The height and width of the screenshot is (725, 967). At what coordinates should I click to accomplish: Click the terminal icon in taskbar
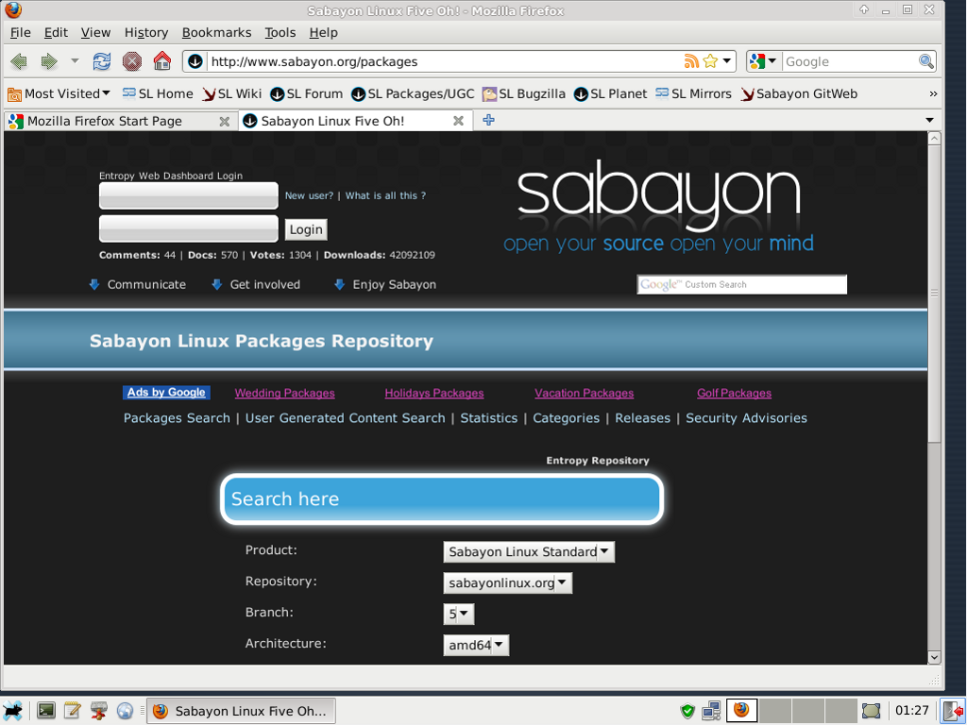tap(45, 711)
